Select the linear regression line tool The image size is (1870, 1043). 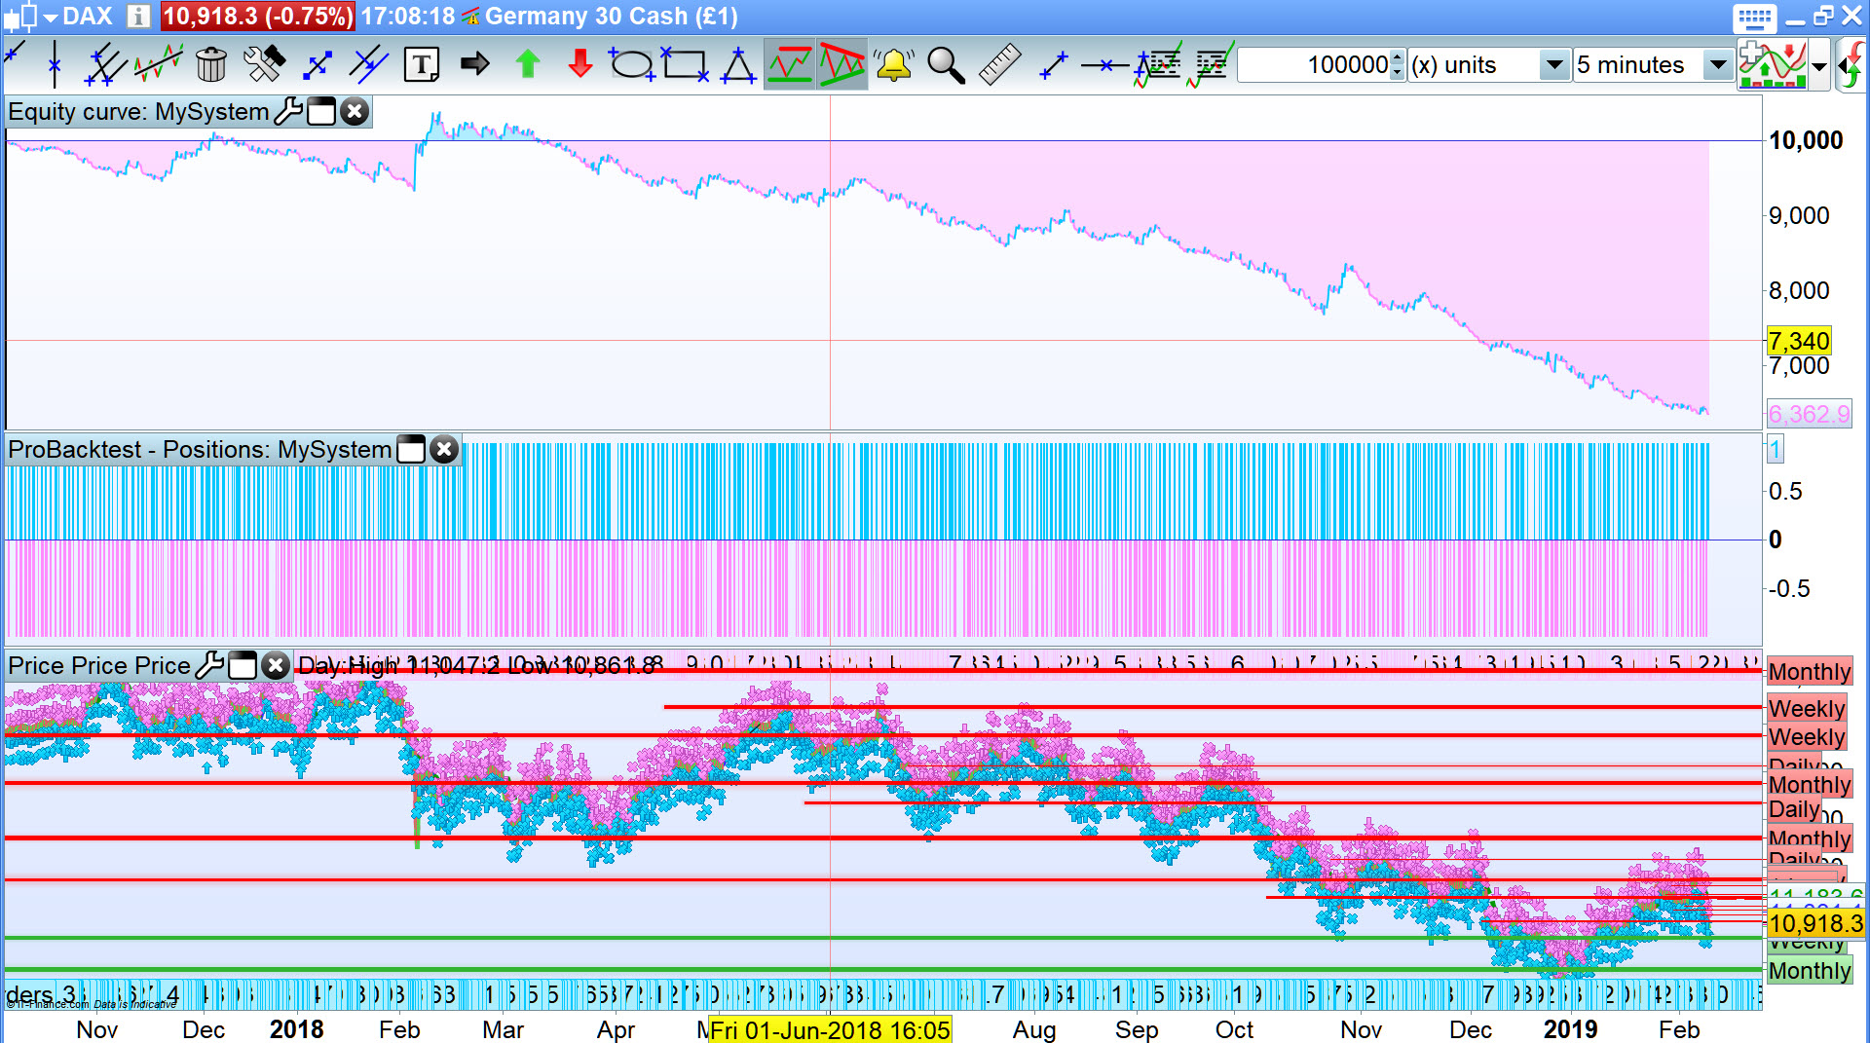pos(158,64)
